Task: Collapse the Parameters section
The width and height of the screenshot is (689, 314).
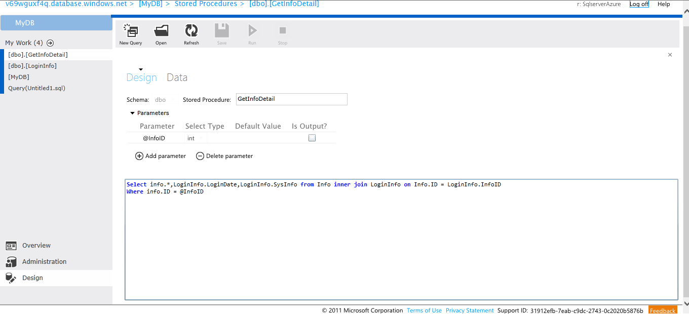Action: [x=133, y=112]
